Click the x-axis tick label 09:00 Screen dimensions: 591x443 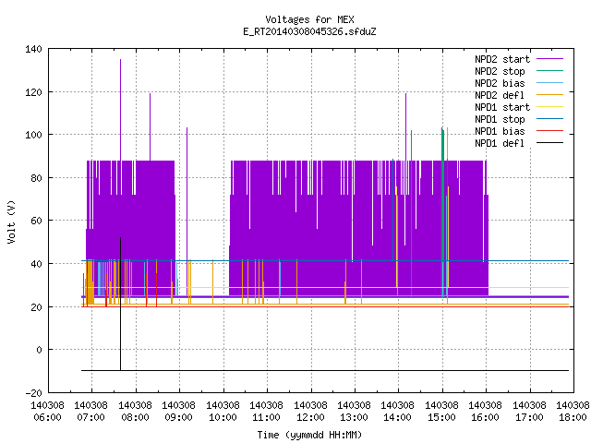pyautogui.click(x=179, y=417)
